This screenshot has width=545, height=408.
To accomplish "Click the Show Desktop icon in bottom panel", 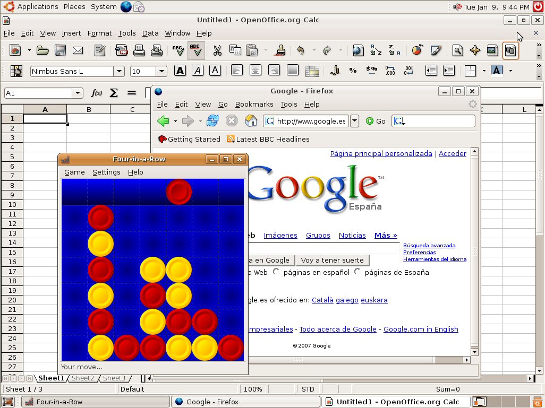I will coord(8,402).
